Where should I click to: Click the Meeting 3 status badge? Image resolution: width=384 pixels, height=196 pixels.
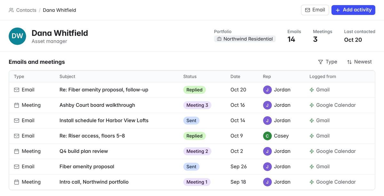tap(197, 105)
